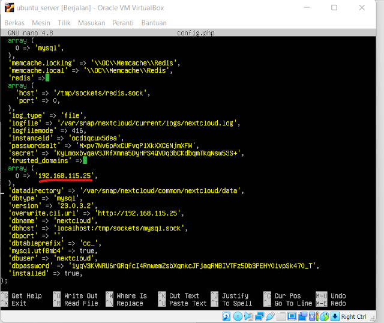Click the nano 'Cut Text' shortcut label
Viewport: 384px width, 323px height.
tap(184, 296)
